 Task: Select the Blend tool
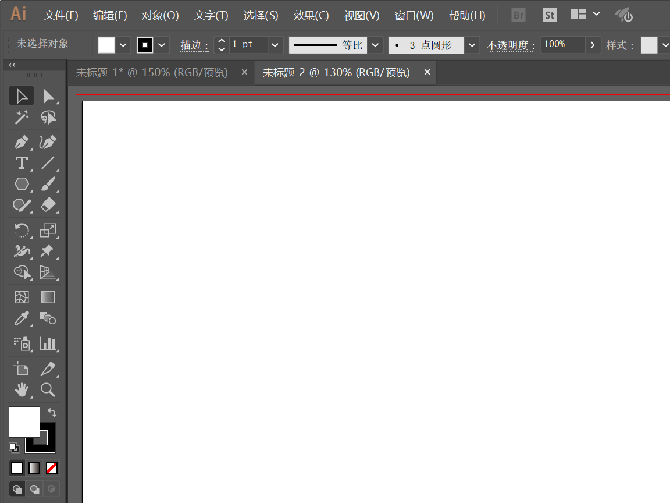(48, 318)
